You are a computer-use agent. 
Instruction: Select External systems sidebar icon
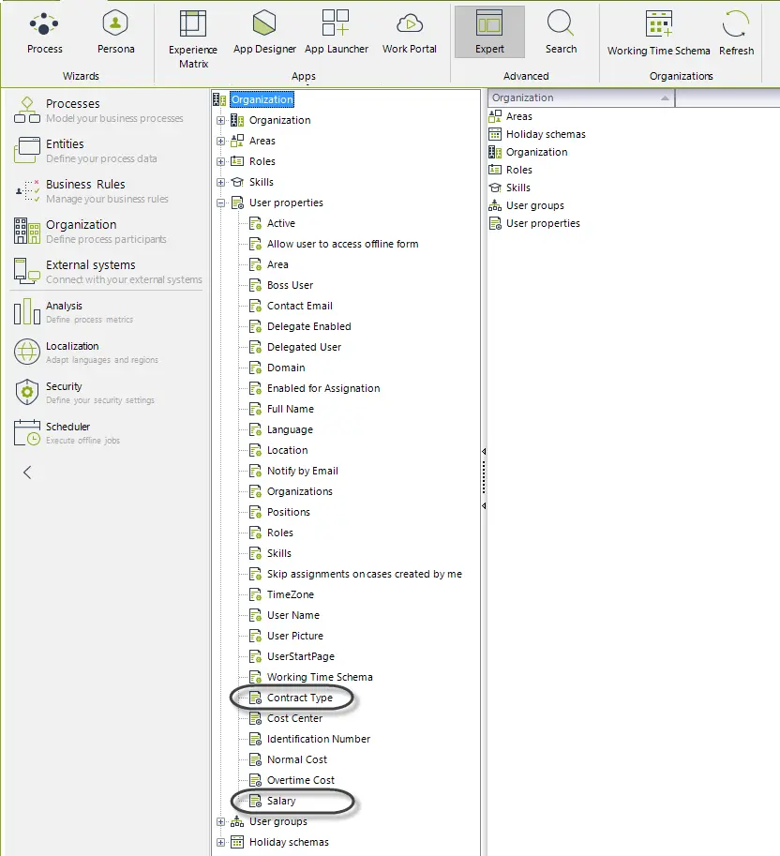tap(27, 271)
